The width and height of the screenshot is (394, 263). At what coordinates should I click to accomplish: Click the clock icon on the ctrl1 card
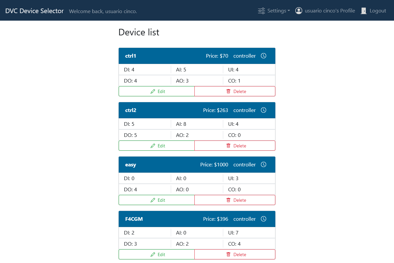264,56
